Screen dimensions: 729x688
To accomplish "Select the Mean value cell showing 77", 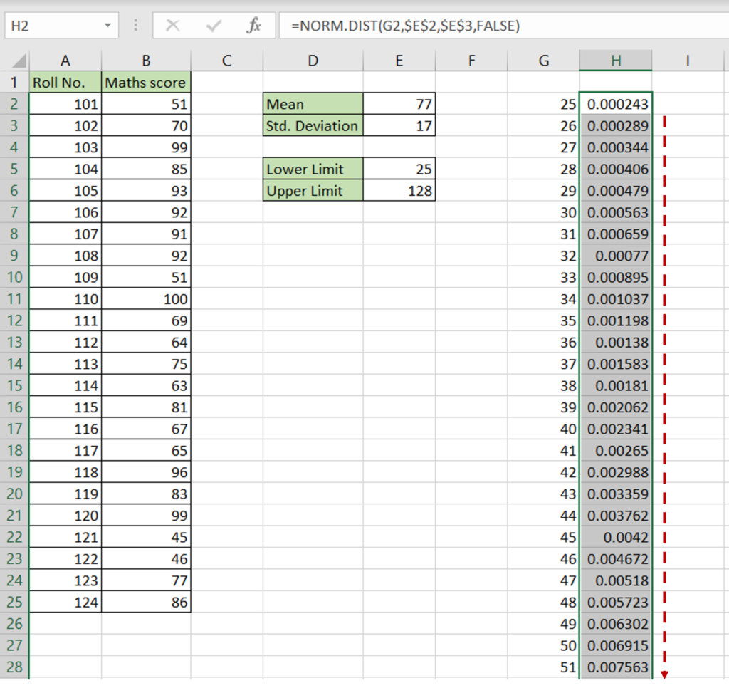I will (399, 104).
